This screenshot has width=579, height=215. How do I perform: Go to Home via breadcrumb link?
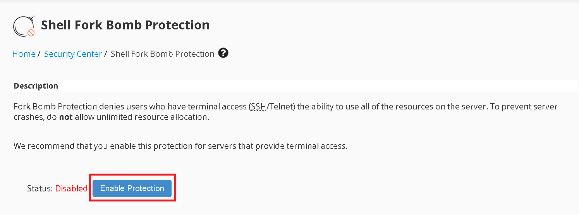pos(24,54)
